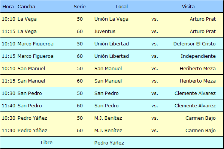Click the Local column header
The width and height of the screenshot is (224, 149).
(122, 7)
